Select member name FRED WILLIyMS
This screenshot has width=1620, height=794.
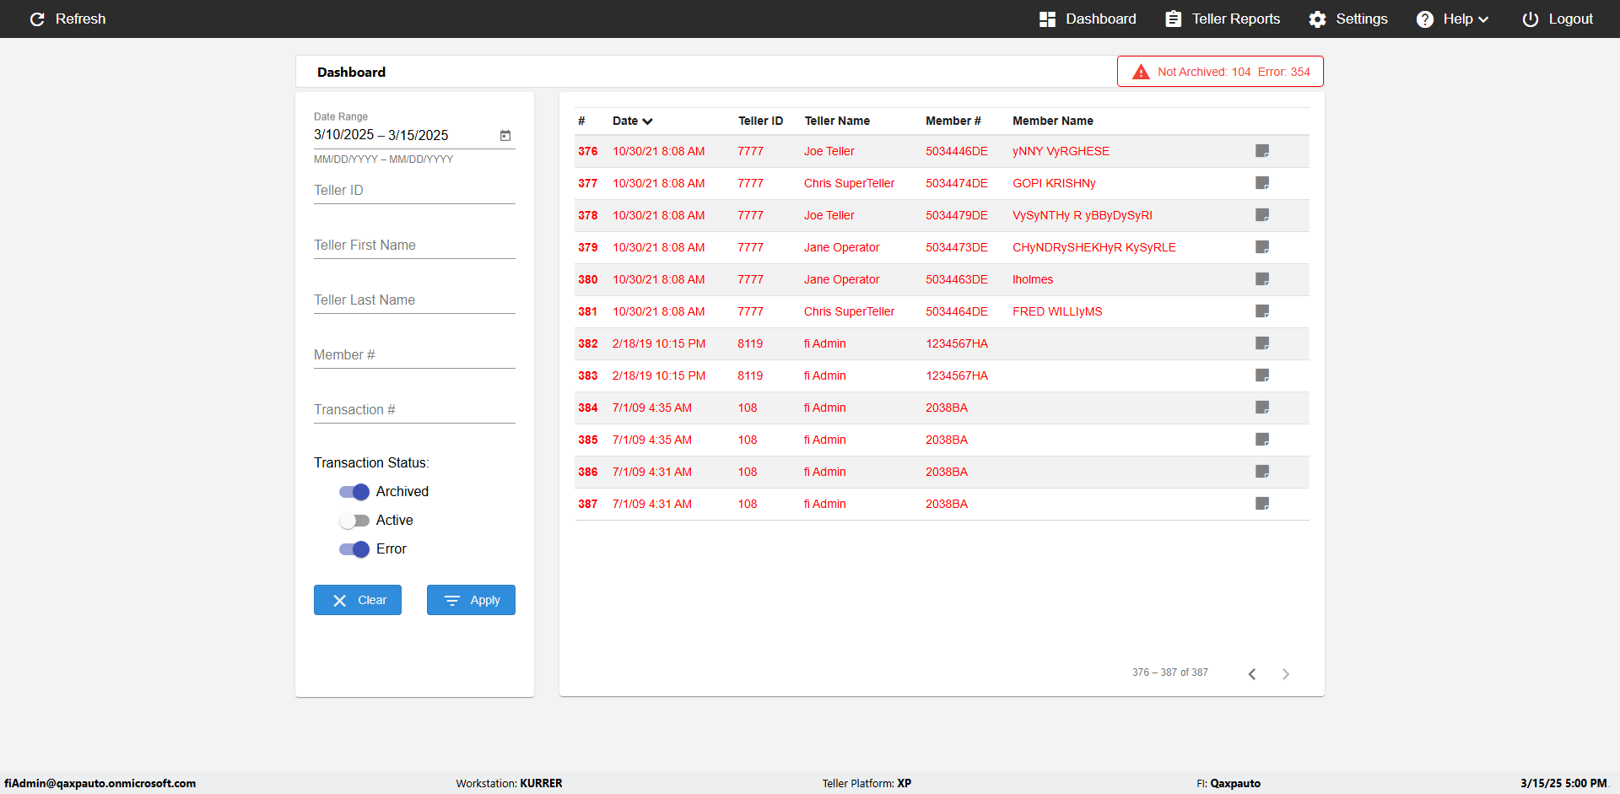1057,312
